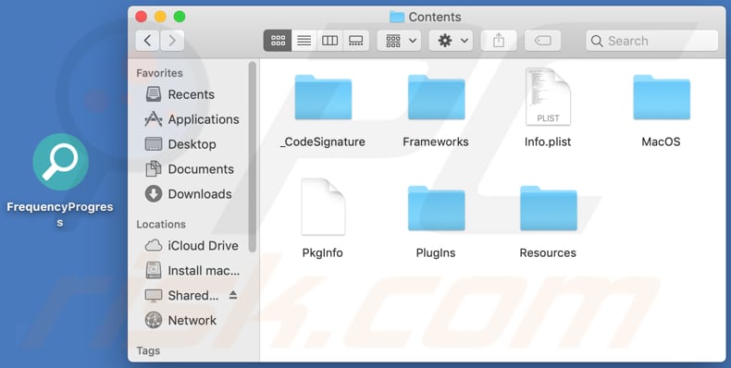731x368 pixels.
Task: Click the Documents pages icon in sidebar
Action: (x=154, y=168)
